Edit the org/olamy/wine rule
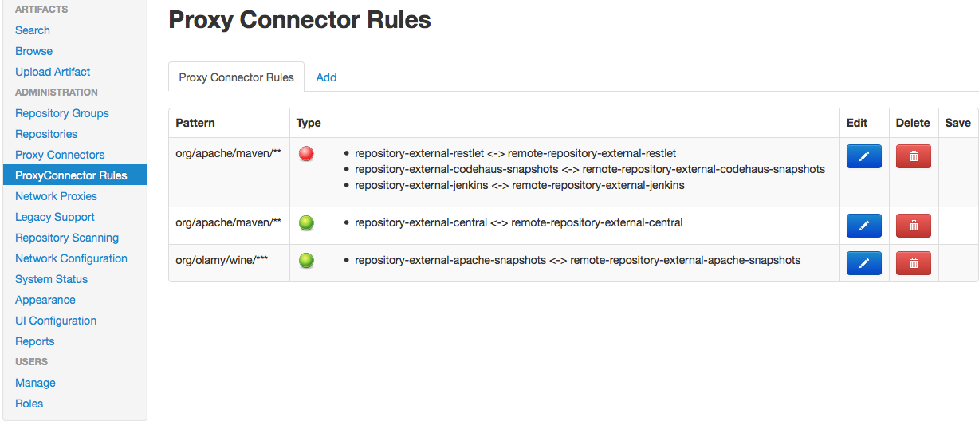 [863, 263]
